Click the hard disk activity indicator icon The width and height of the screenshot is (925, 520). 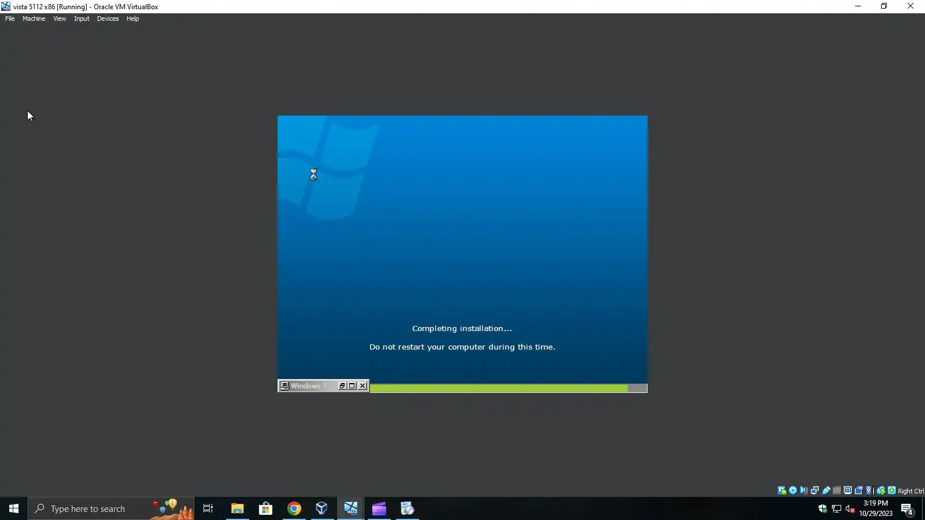[782, 491]
